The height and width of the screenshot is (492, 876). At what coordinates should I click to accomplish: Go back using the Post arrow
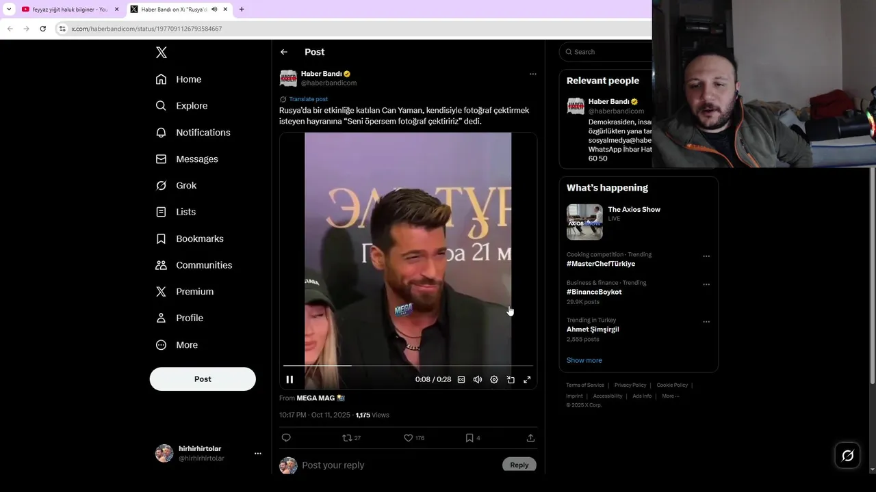284,52
